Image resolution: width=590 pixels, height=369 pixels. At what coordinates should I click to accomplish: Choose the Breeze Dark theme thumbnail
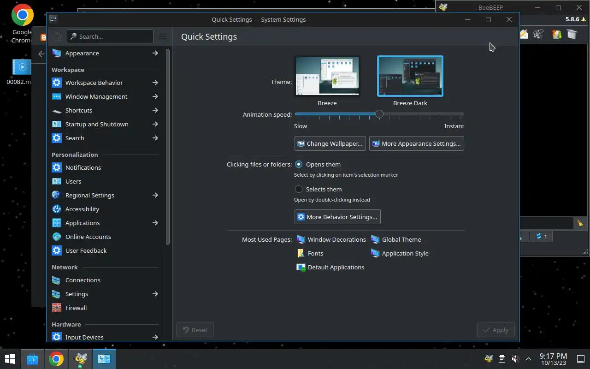[410, 77]
